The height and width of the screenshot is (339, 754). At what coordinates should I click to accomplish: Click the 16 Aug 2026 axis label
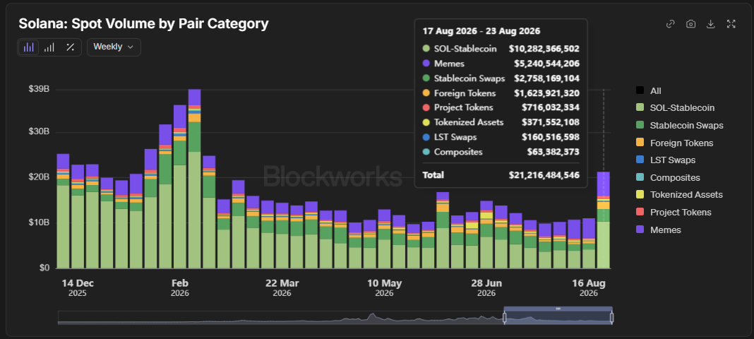[x=589, y=287]
